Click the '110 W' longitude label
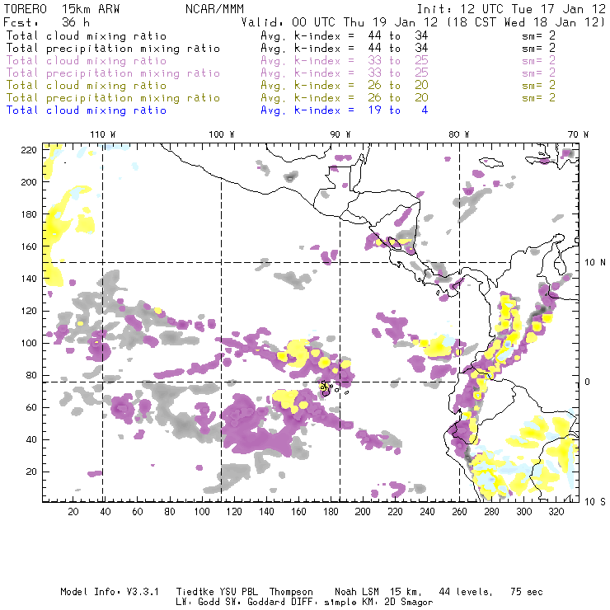610x610 pixels. point(103,134)
